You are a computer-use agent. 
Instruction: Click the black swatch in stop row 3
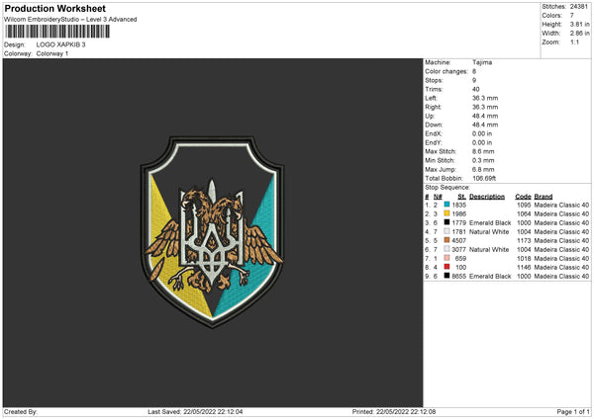[447, 222]
